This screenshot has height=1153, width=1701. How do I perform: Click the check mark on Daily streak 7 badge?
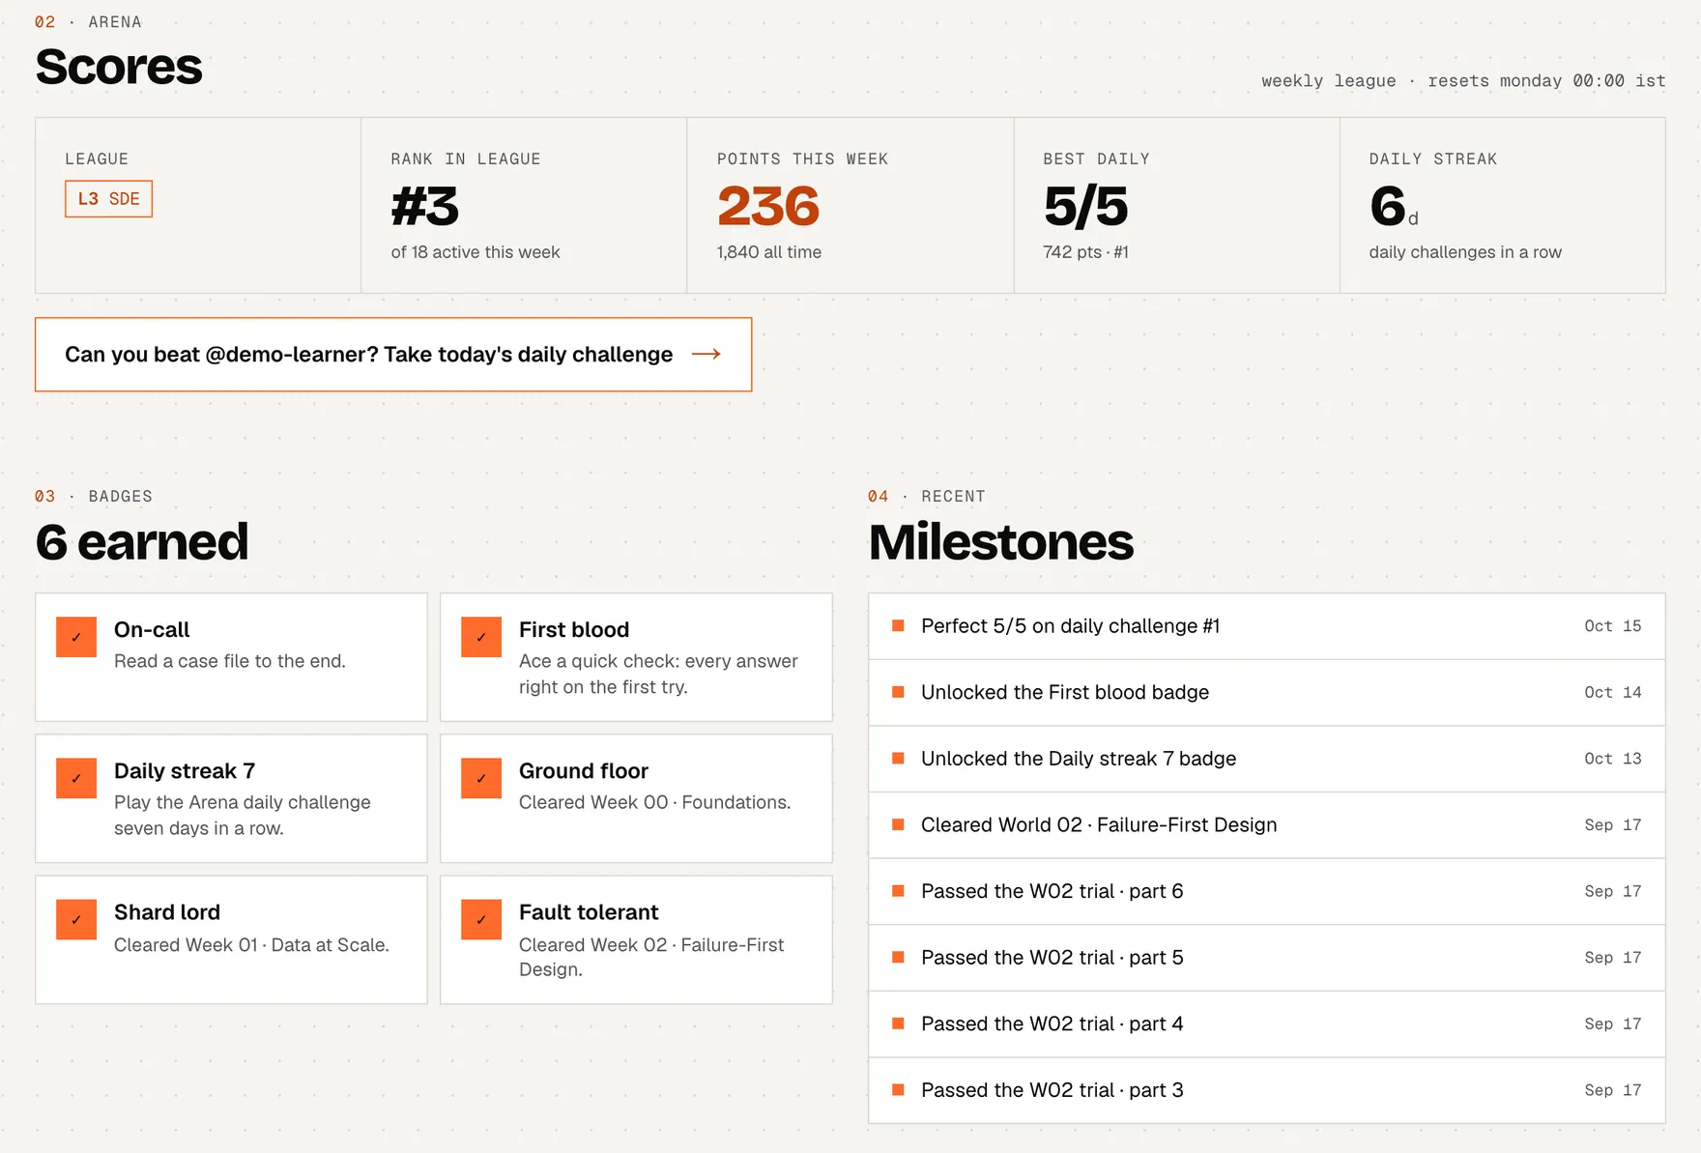point(76,778)
